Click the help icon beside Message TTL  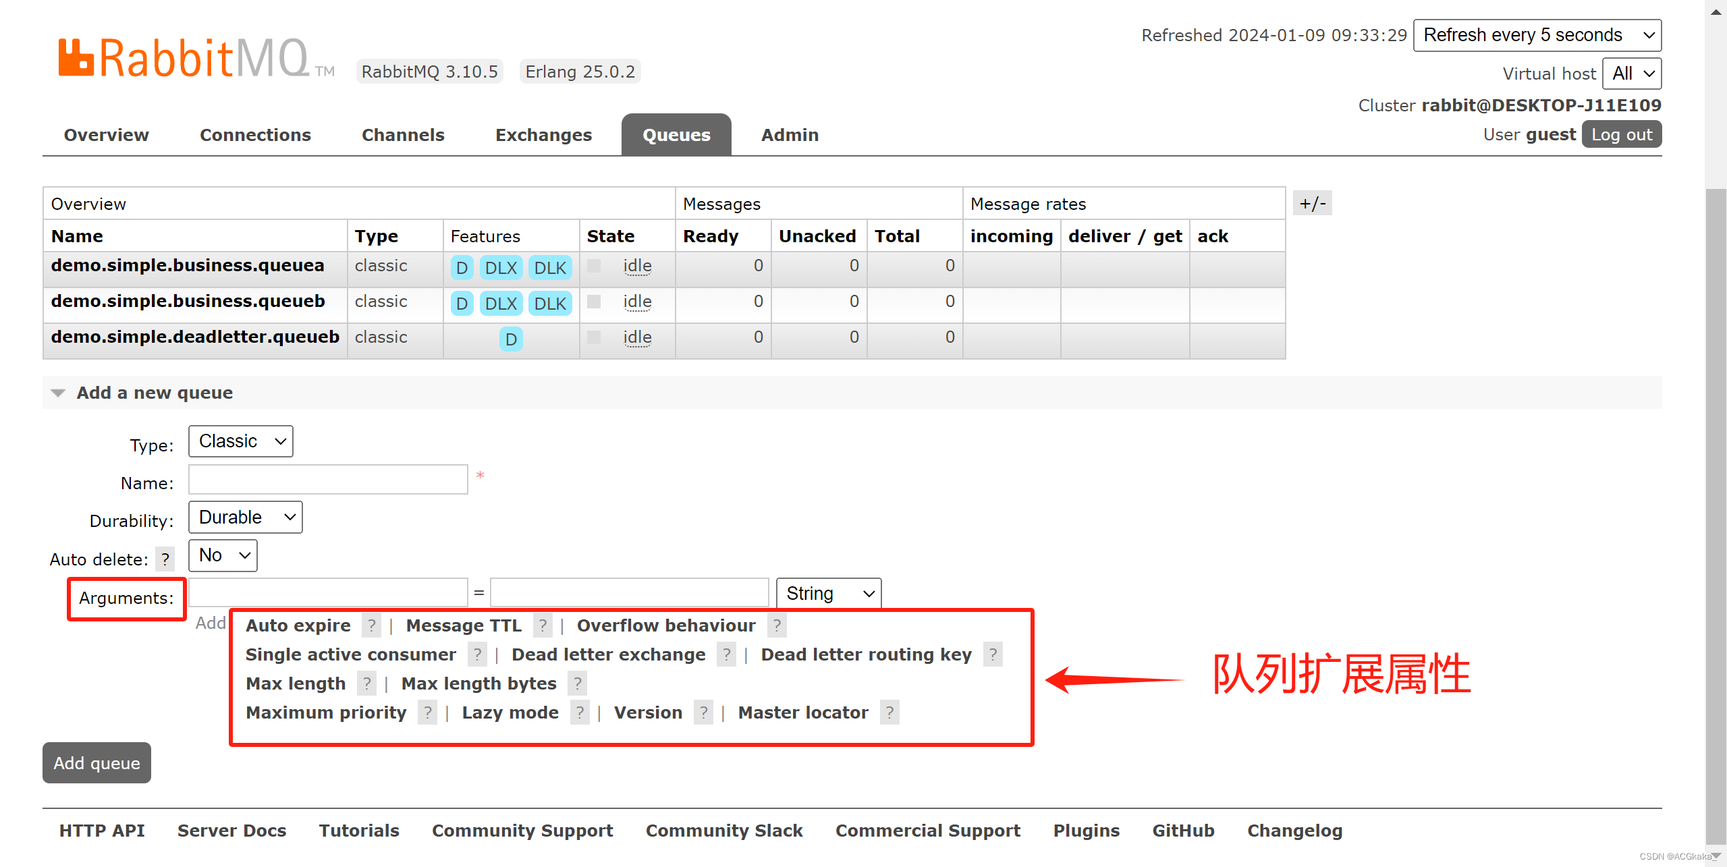tap(543, 625)
